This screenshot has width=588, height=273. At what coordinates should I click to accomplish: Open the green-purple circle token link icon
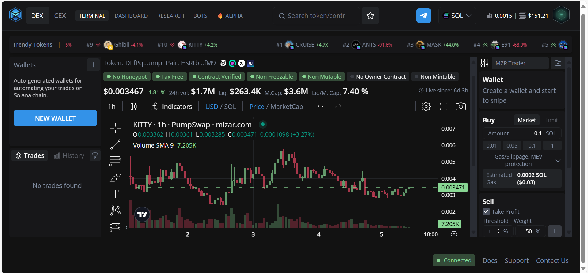232,63
